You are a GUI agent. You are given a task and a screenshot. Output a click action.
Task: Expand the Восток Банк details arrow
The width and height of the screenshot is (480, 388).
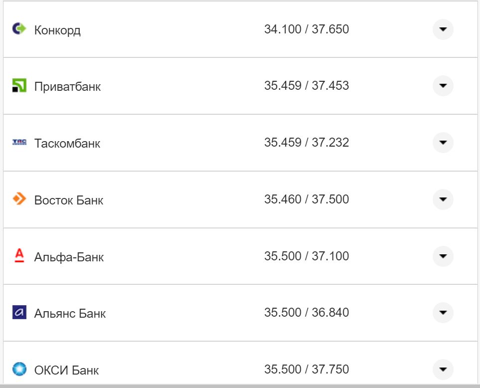coord(443,199)
